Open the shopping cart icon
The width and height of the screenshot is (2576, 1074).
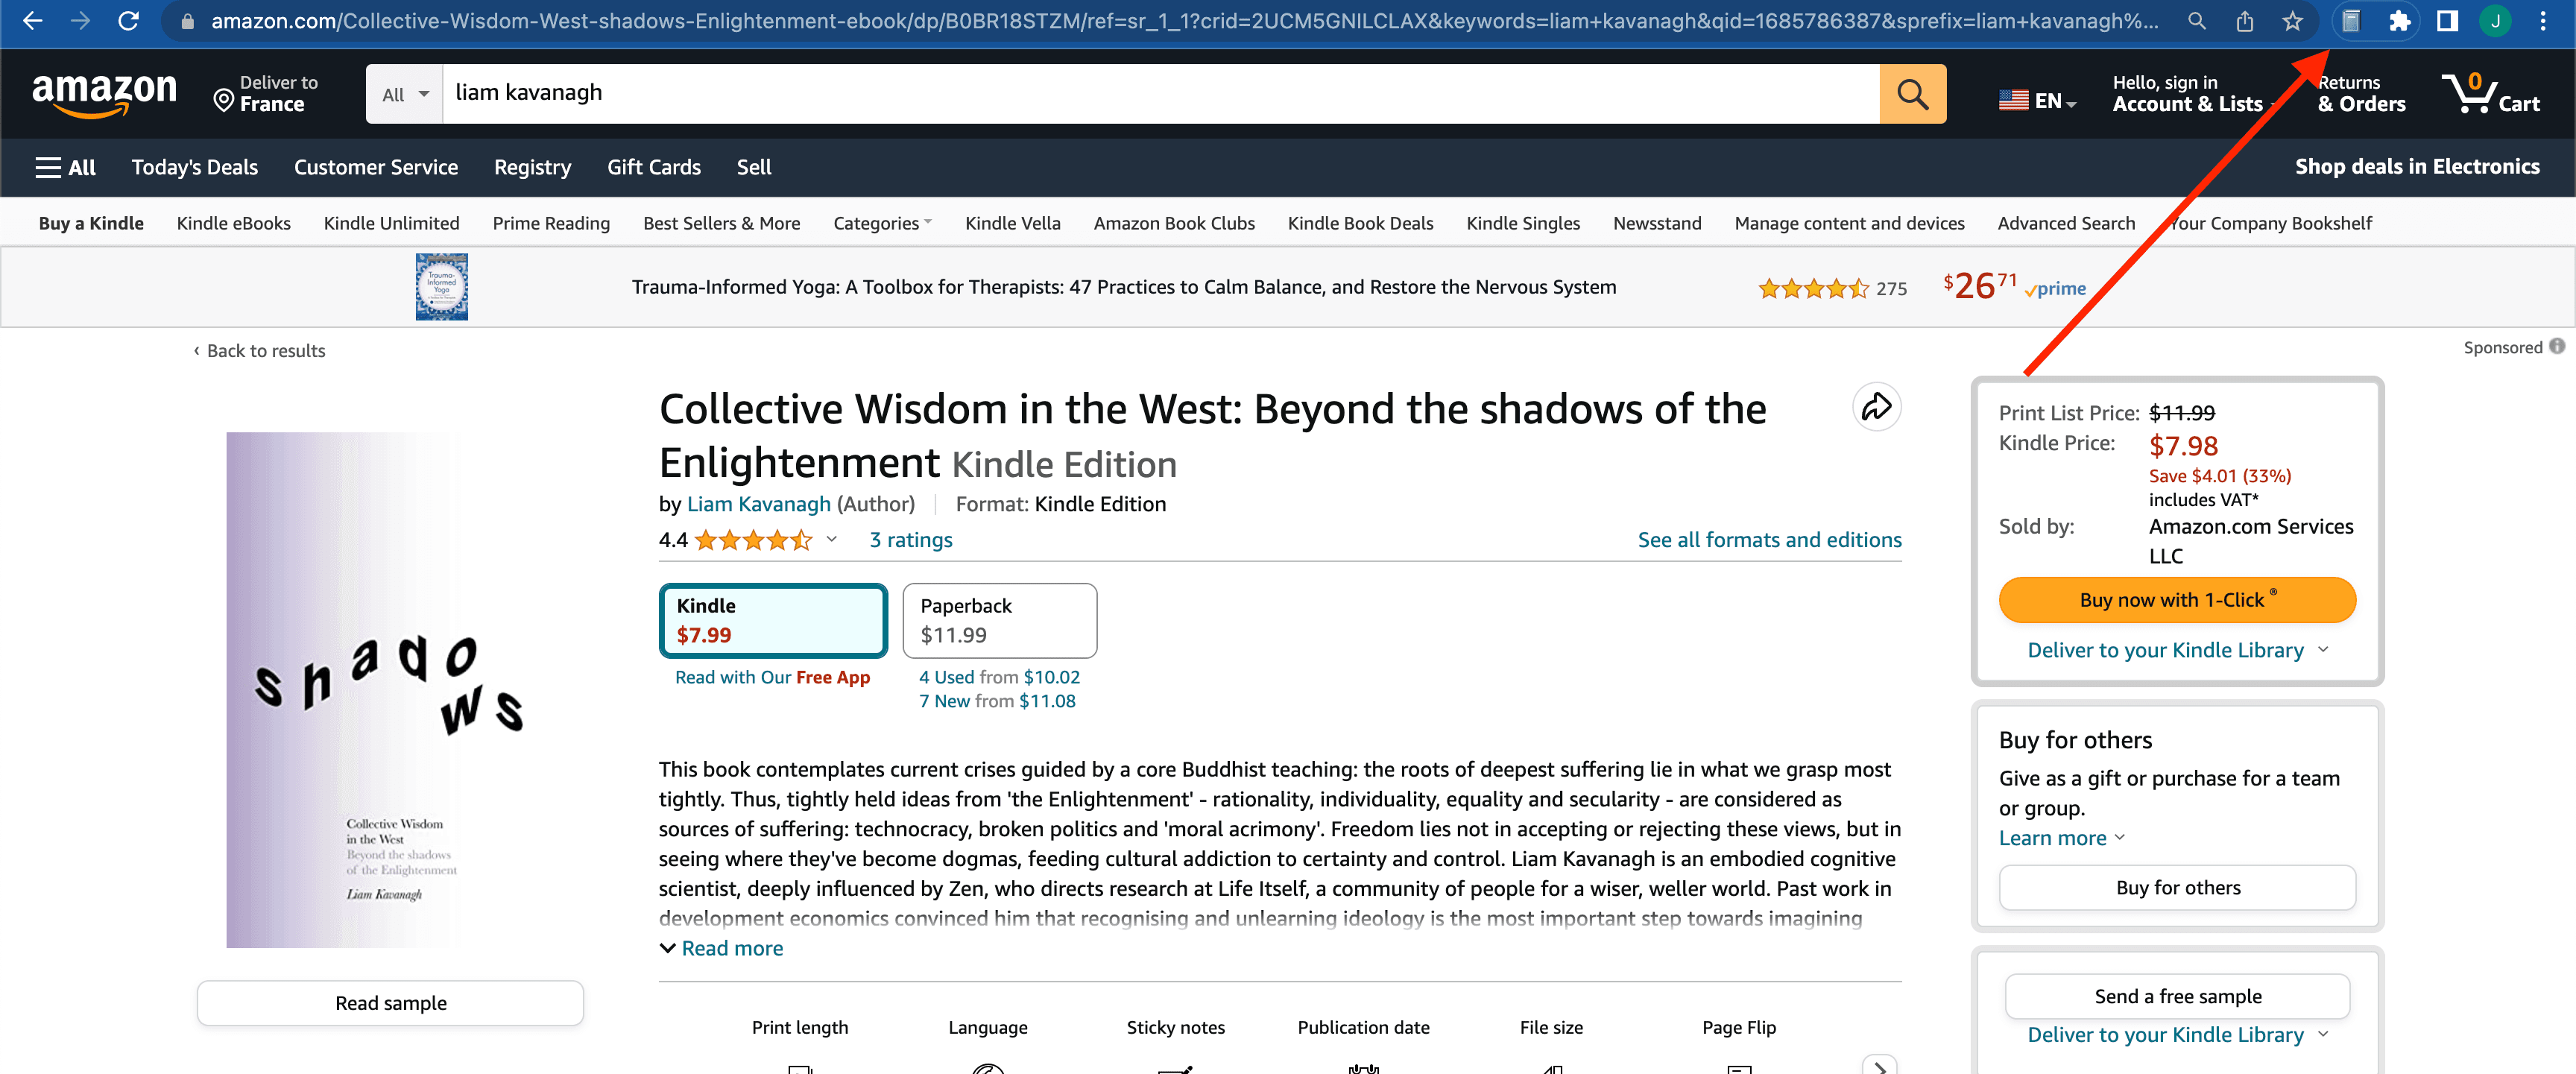coord(2489,94)
